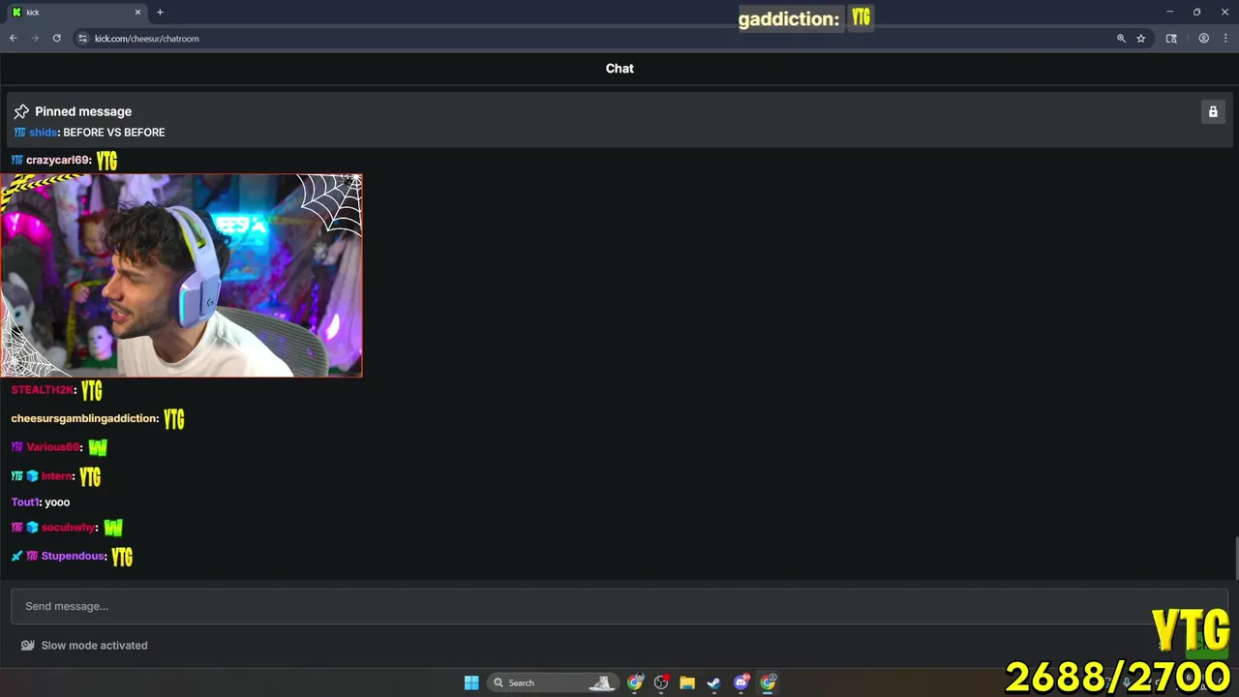Open the Chrome three-dot menu
Image resolution: width=1239 pixels, height=697 pixels.
coord(1225,38)
